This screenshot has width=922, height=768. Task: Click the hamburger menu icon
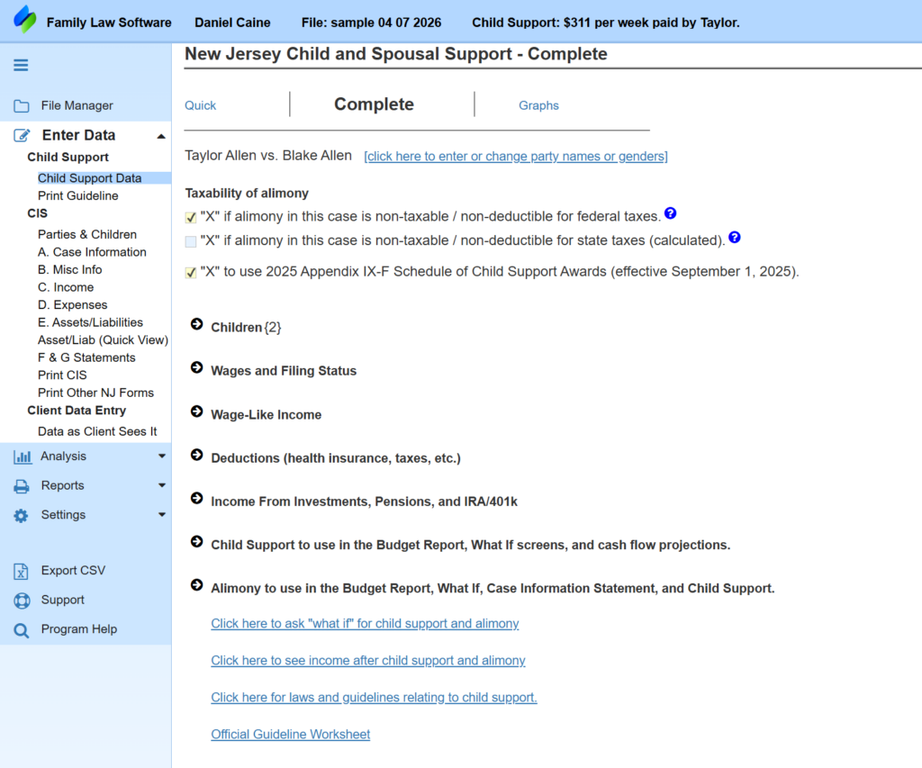(21, 65)
